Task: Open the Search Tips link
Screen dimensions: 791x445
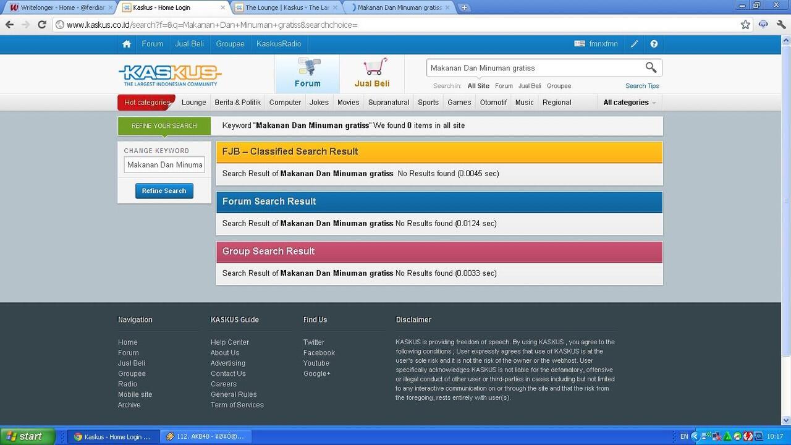Action: tap(642, 86)
